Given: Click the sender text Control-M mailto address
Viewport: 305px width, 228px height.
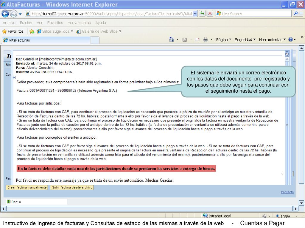Looking at the screenshot, I should (60, 59).
